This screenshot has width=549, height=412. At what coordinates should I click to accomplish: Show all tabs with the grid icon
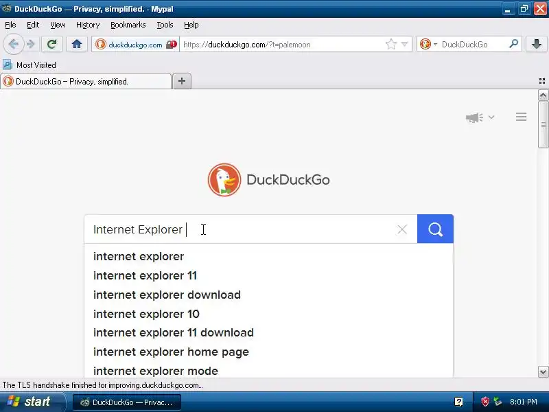(x=542, y=81)
